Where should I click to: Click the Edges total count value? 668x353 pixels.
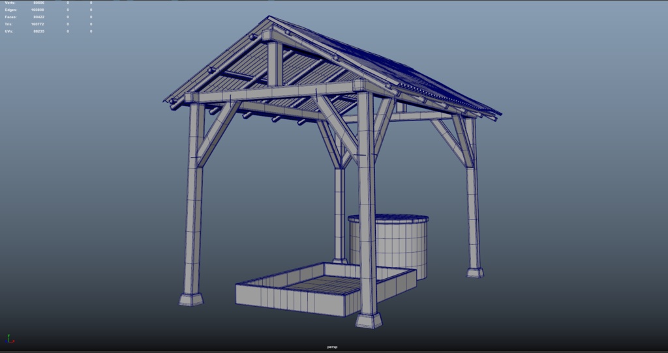37,10
